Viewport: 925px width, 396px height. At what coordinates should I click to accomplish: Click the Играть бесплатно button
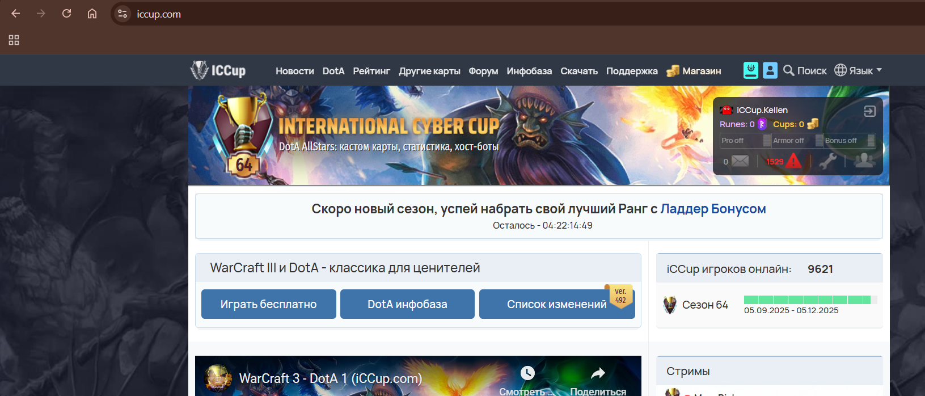269,304
